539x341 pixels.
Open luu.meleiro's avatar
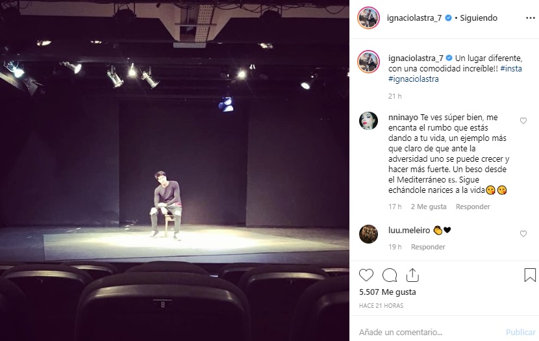[368, 234]
